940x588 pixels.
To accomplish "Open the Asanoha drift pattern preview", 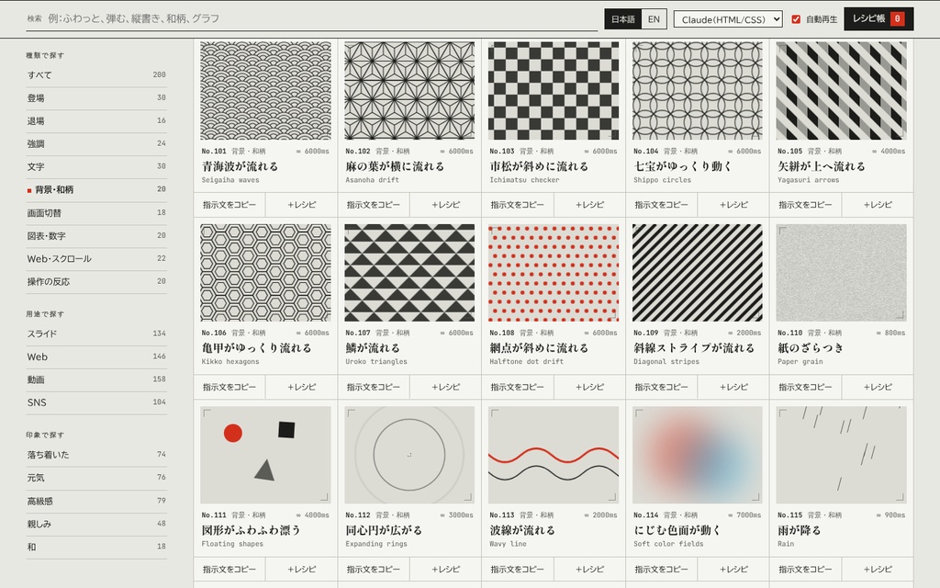I will pyautogui.click(x=409, y=91).
